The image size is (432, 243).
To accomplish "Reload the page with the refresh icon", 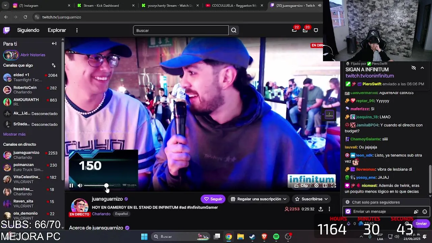I will tap(25, 17).
